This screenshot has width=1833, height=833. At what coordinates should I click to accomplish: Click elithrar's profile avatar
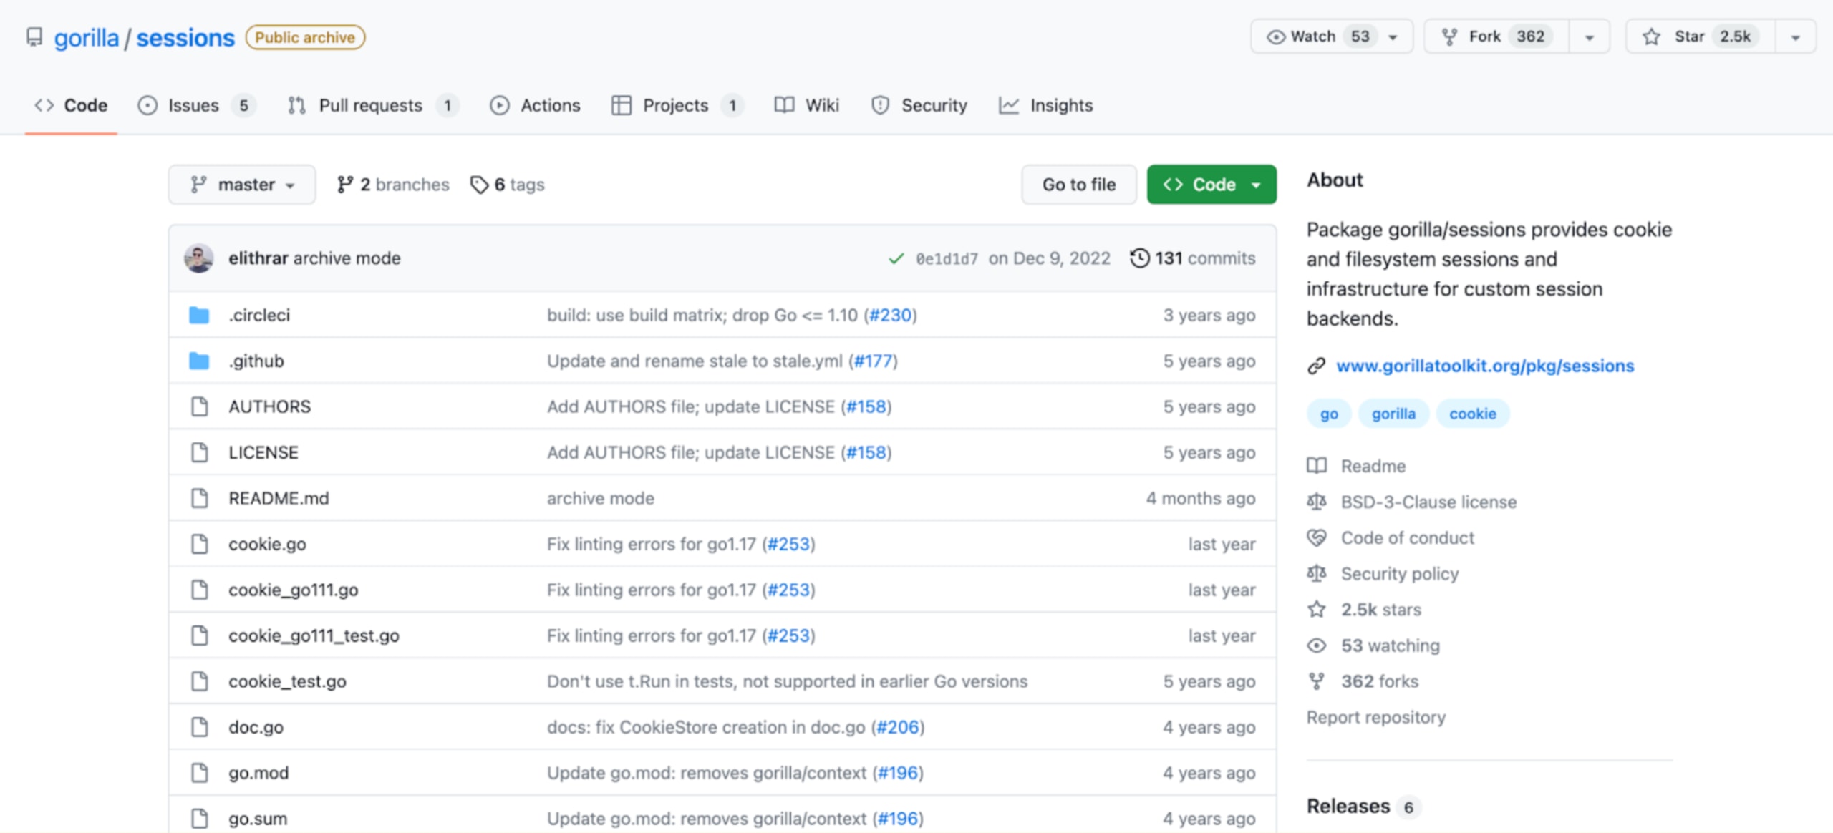(198, 258)
